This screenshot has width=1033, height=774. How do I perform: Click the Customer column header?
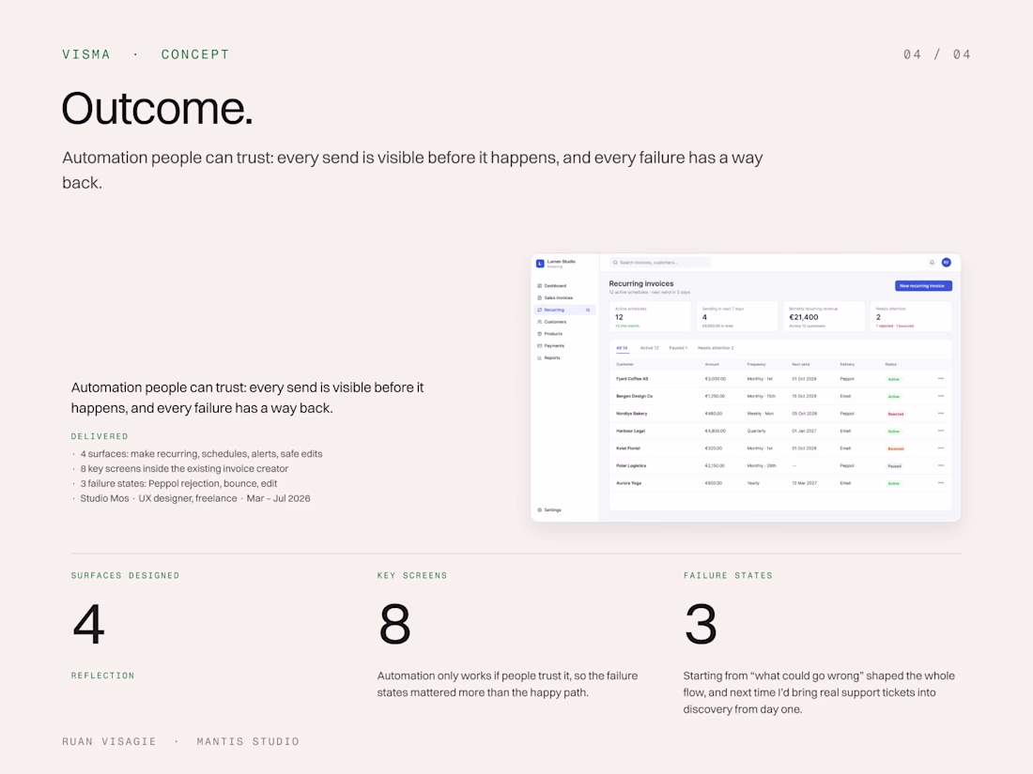[624, 364]
